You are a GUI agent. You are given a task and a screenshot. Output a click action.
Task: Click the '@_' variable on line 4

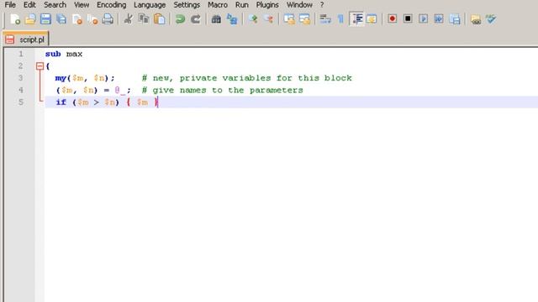120,91
